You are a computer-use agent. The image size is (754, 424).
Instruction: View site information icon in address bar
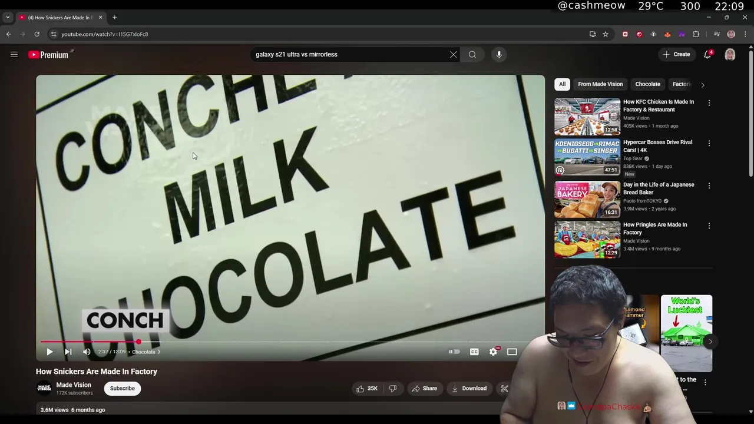54,34
